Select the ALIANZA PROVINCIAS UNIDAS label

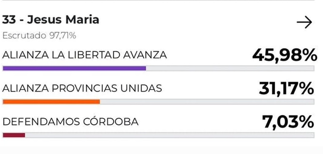(x=82, y=88)
